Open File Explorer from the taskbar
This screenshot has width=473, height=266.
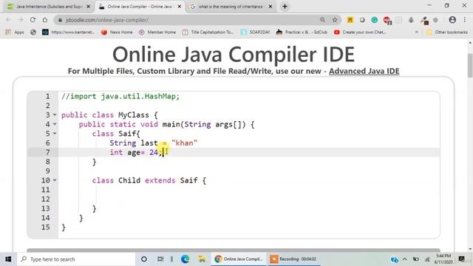pos(202,259)
